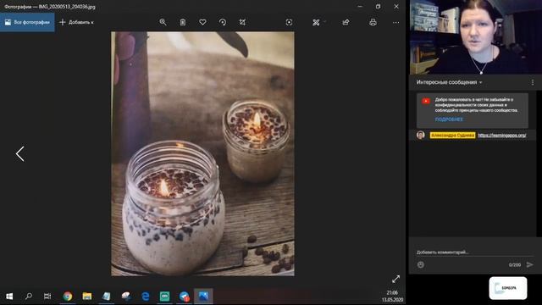
Task: Follow the 'ПОДРОБНЕЕ' link
Action: [449, 119]
